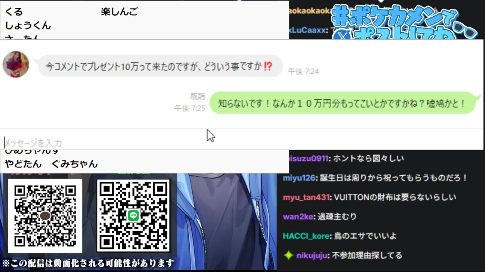Click username myu_tan431 in stream chat

click(x=306, y=197)
